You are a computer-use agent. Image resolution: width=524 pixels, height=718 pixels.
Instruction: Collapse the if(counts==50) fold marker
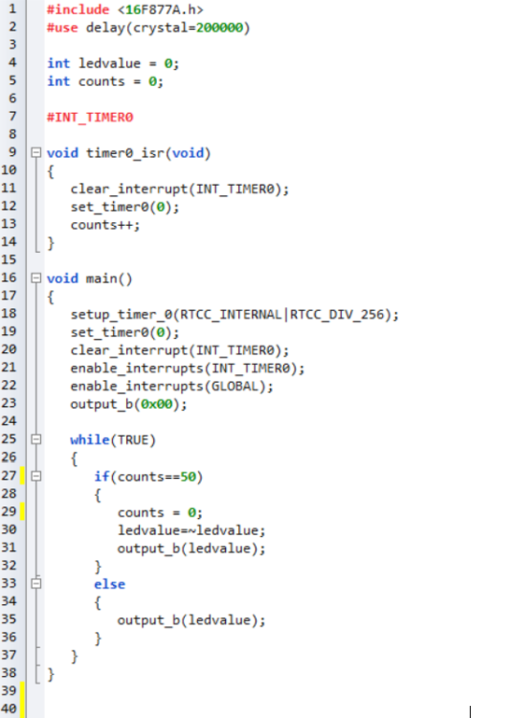click(x=35, y=476)
